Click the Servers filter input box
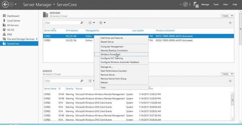The height and width of the screenshot is (125, 242). click(62, 23)
